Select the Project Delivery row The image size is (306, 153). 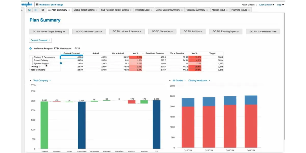pyautogui.click(x=126, y=60)
